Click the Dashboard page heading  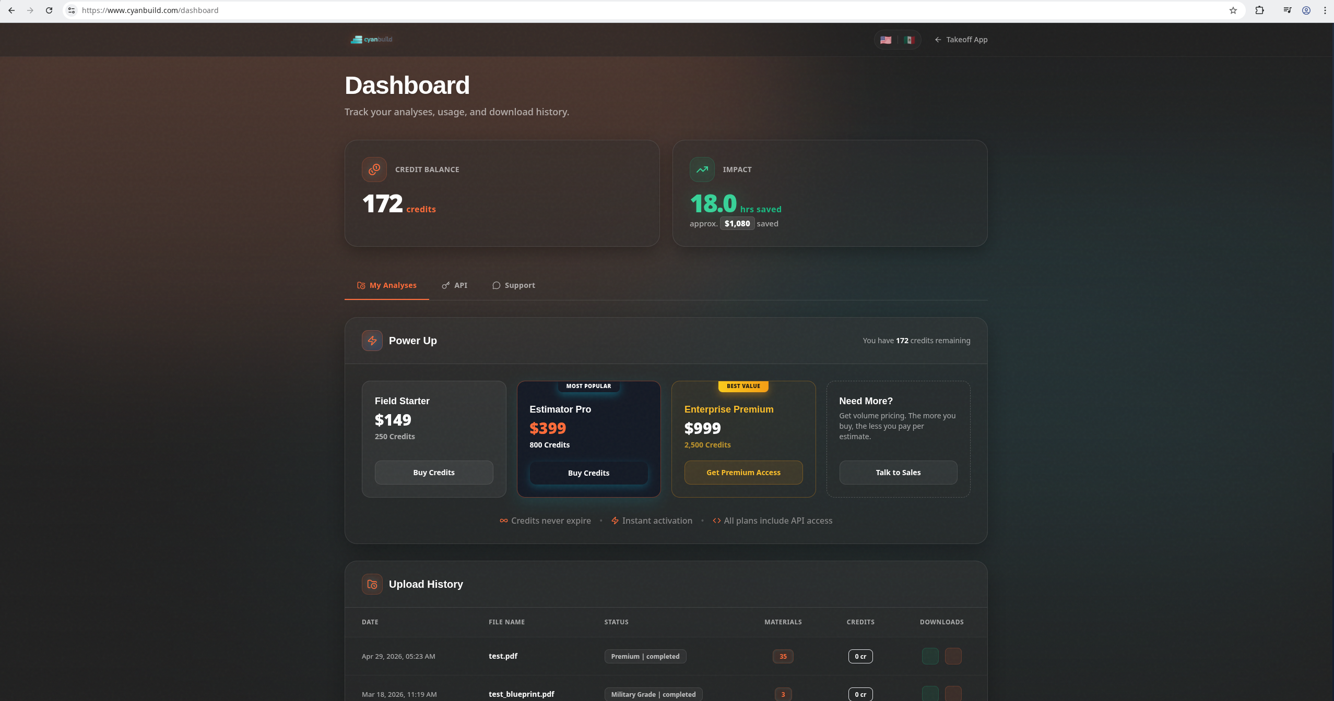click(407, 86)
